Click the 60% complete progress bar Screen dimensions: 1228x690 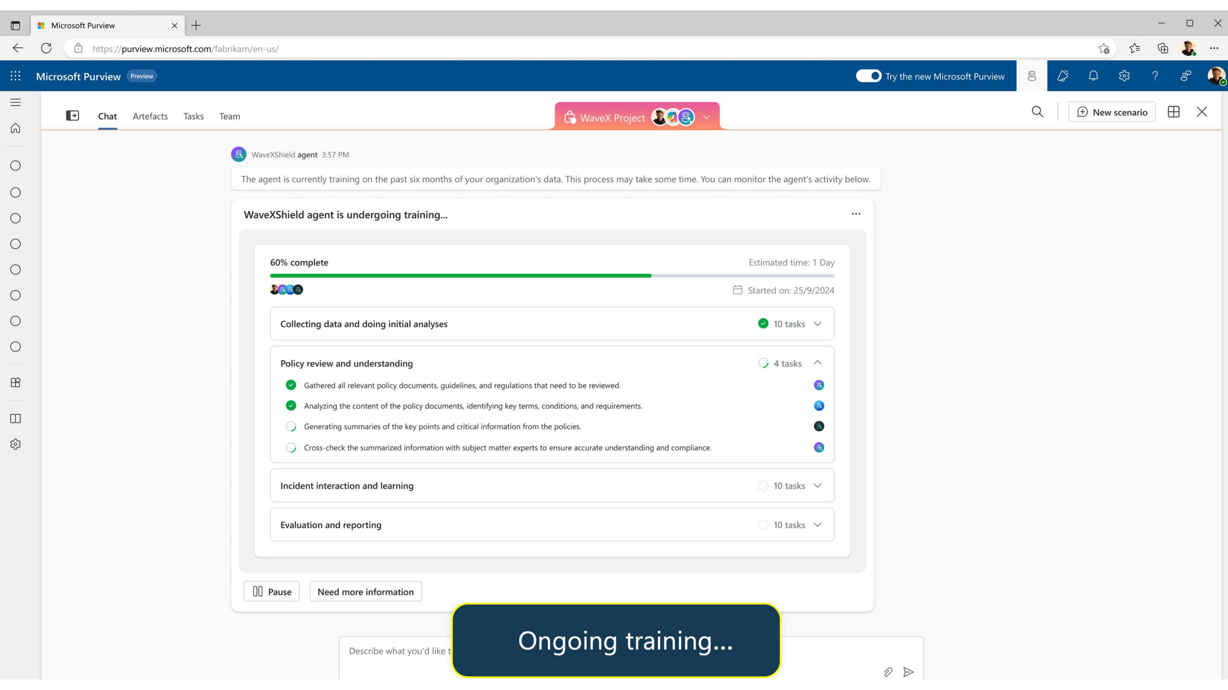point(552,276)
